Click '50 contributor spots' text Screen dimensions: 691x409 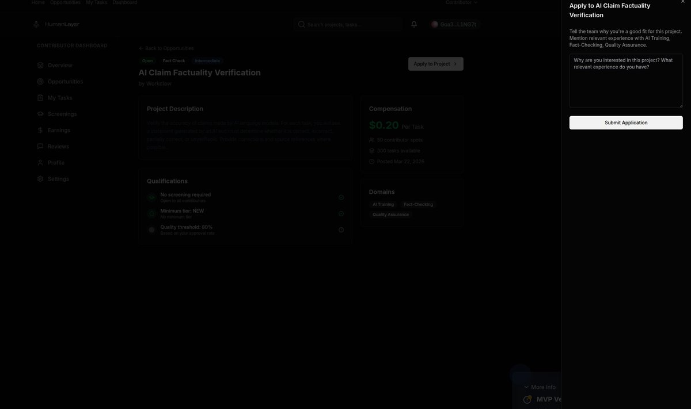click(400, 140)
